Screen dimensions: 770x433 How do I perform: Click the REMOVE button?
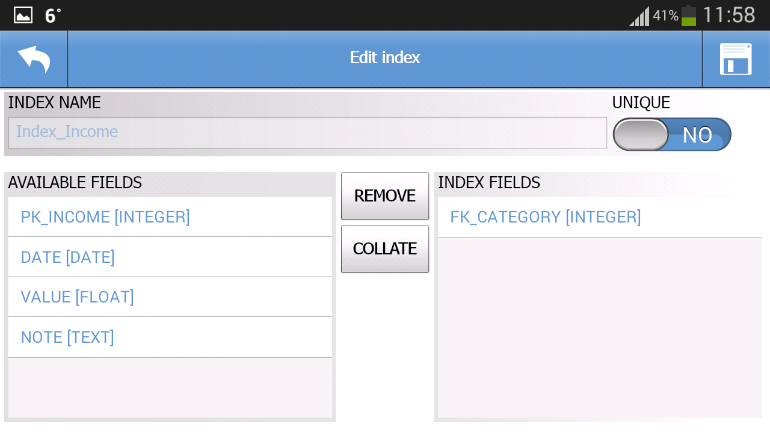tap(384, 195)
